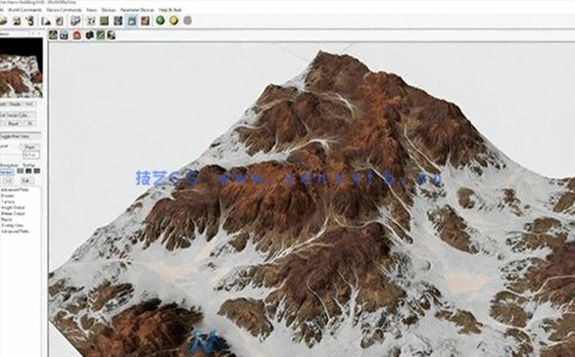Open the Devices menu
This screenshot has width=575, height=357.
pos(109,10)
